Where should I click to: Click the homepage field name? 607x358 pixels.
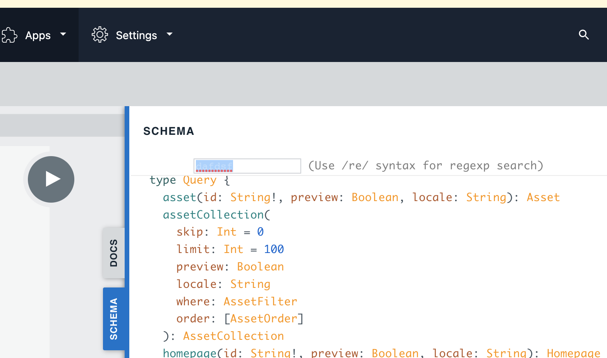coord(190,353)
